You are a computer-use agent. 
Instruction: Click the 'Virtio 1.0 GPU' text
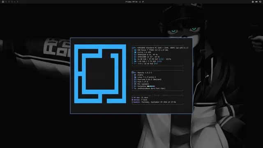coord(144,52)
